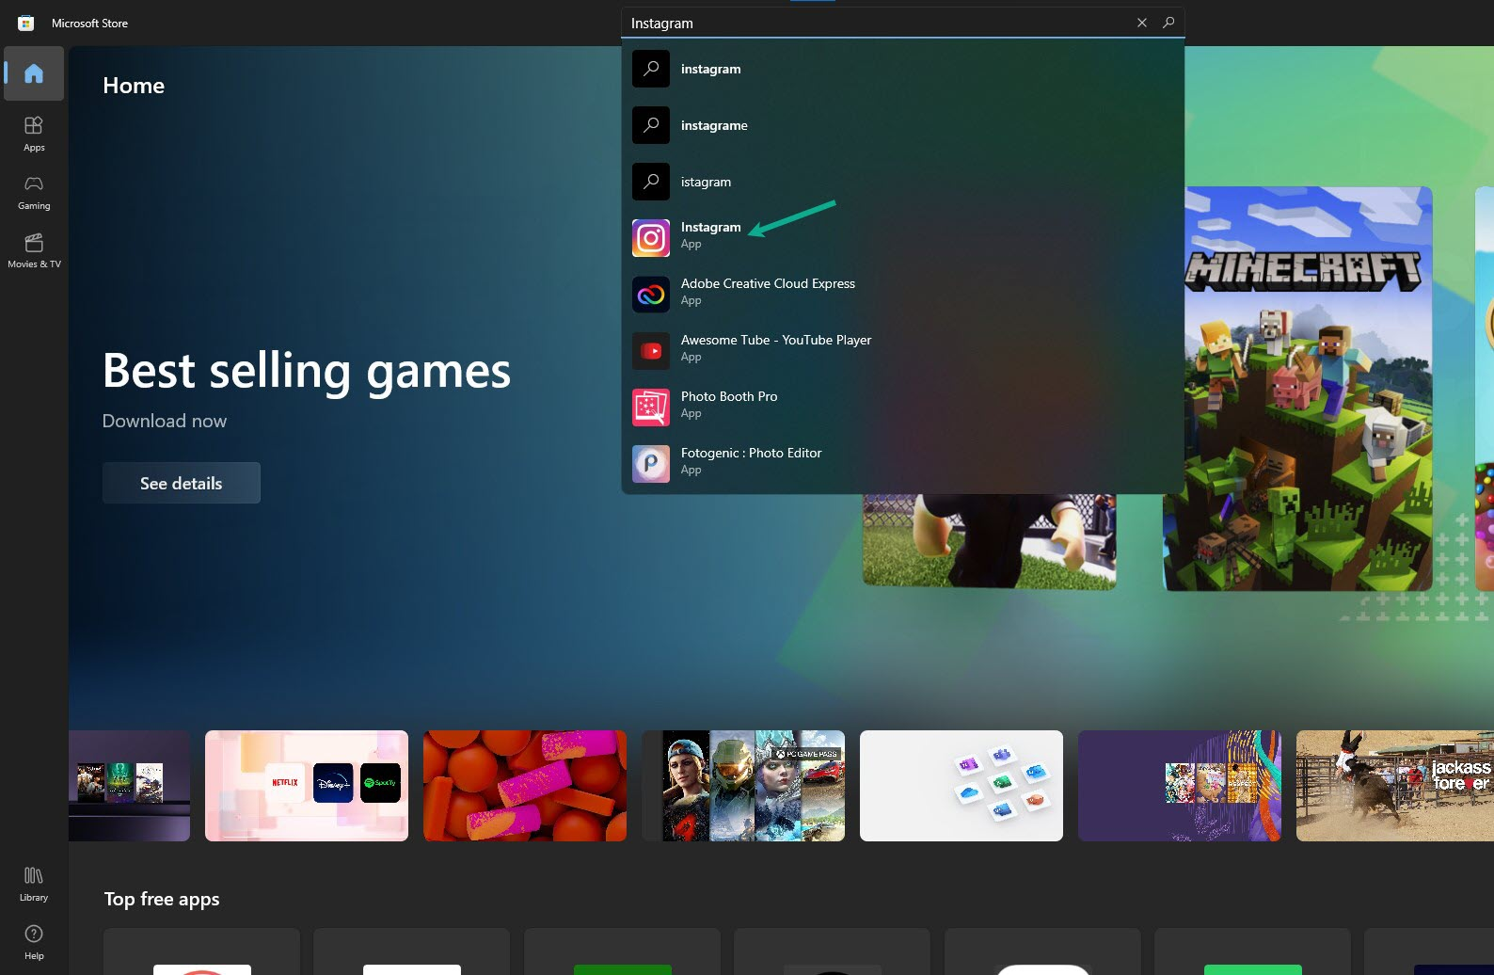Click the Microsoft Store logo icon
The image size is (1494, 975).
pos(26,24)
